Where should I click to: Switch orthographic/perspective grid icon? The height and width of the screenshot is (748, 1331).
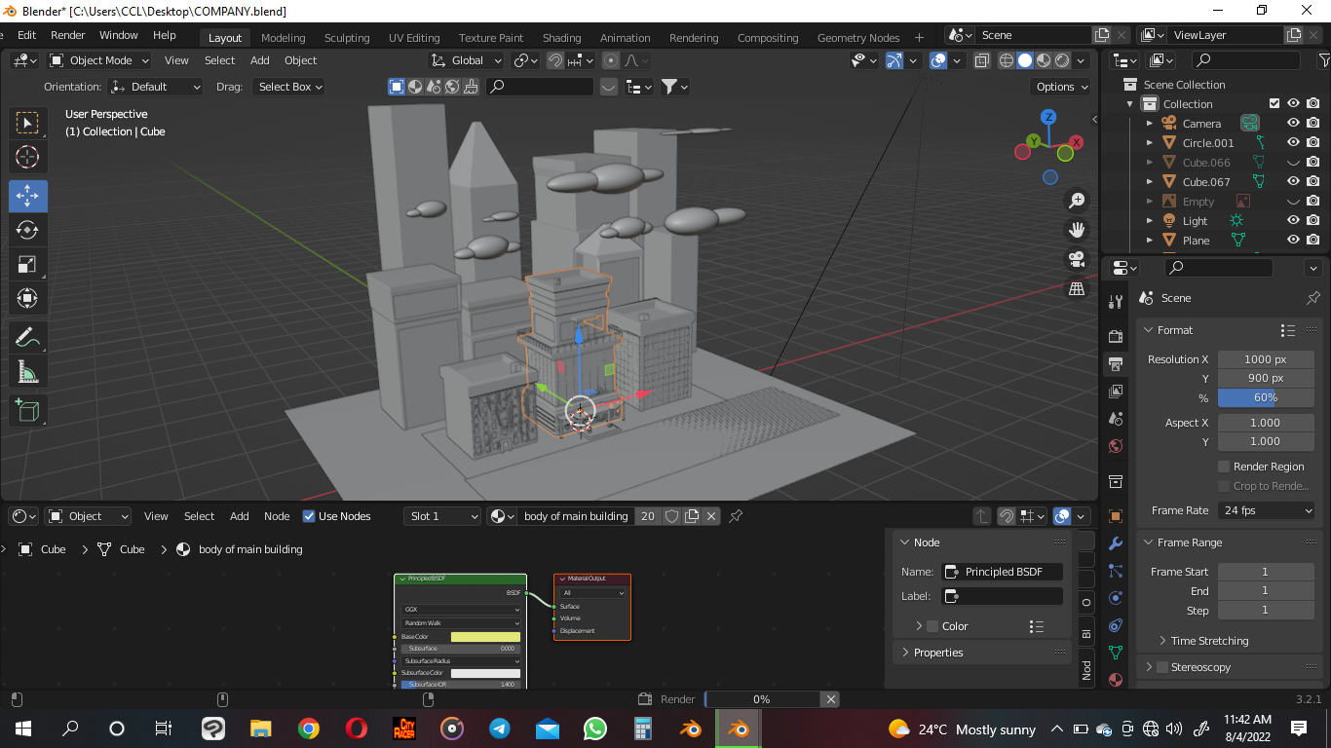coord(1077,288)
